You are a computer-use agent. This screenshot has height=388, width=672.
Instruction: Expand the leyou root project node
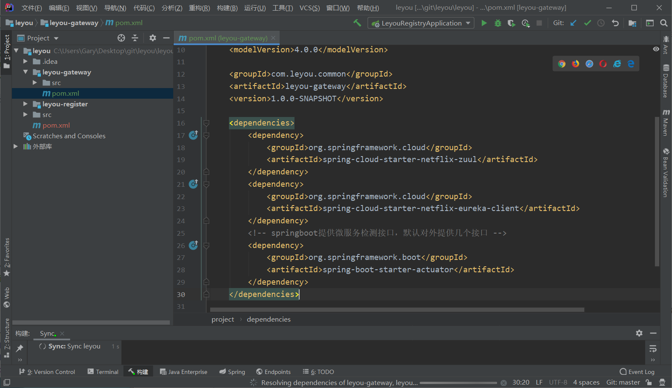click(16, 51)
